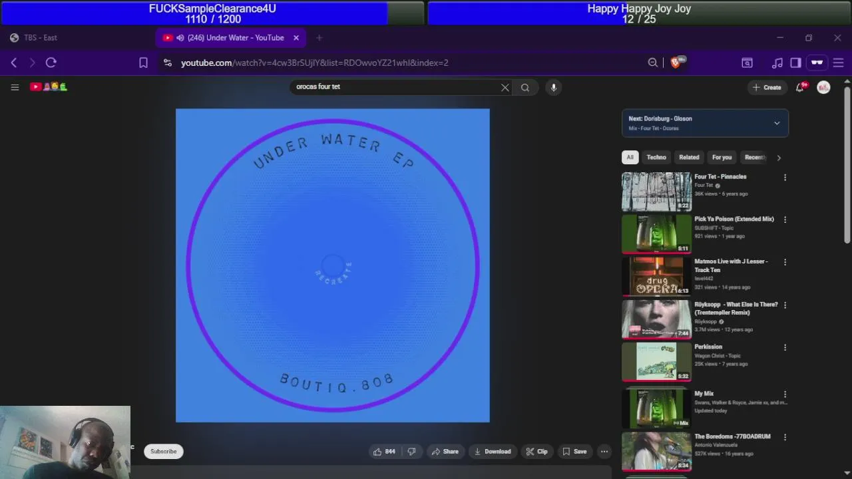Viewport: 852px width, 479px height.
Task: Run the YouTube search
Action: (525, 87)
